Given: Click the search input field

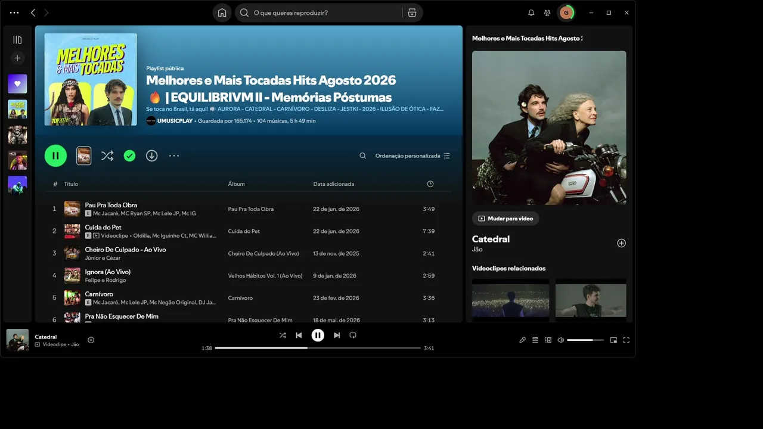Looking at the screenshot, I should [327, 13].
